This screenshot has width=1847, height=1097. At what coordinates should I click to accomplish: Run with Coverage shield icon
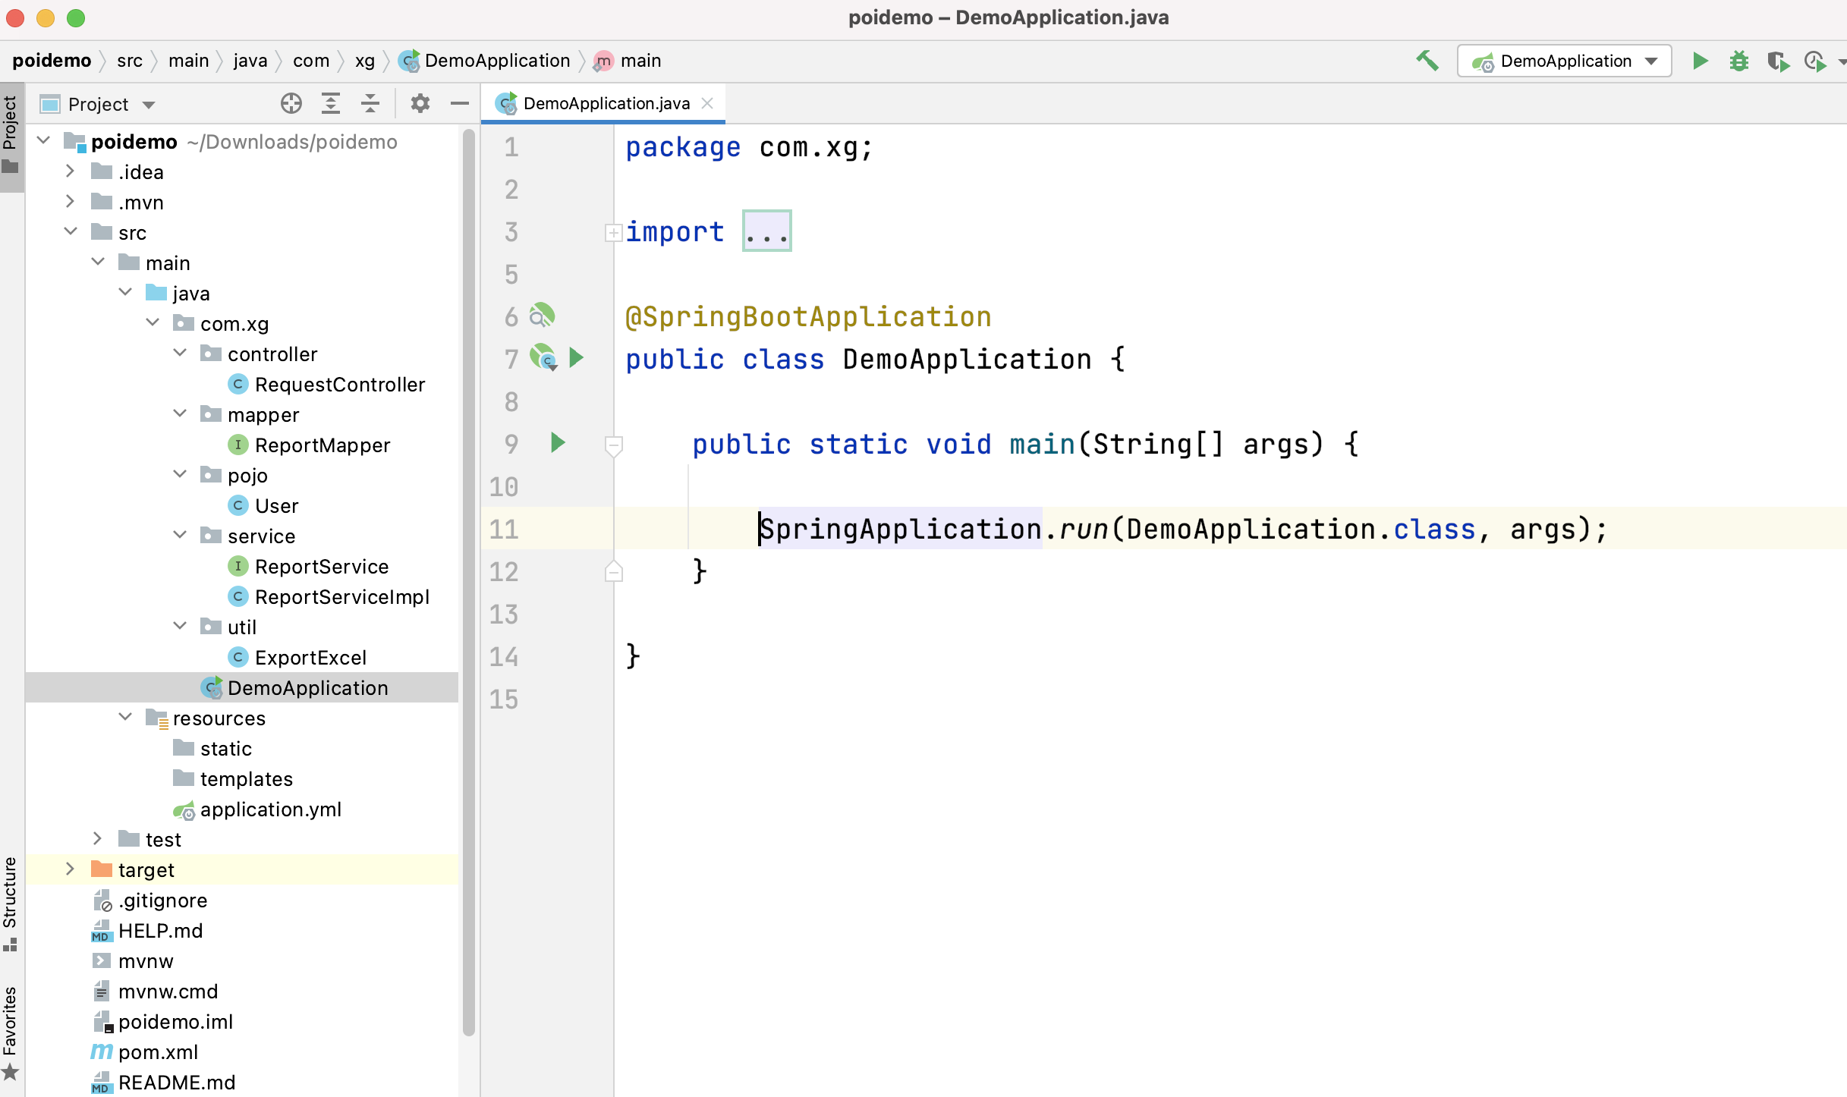click(x=1777, y=61)
